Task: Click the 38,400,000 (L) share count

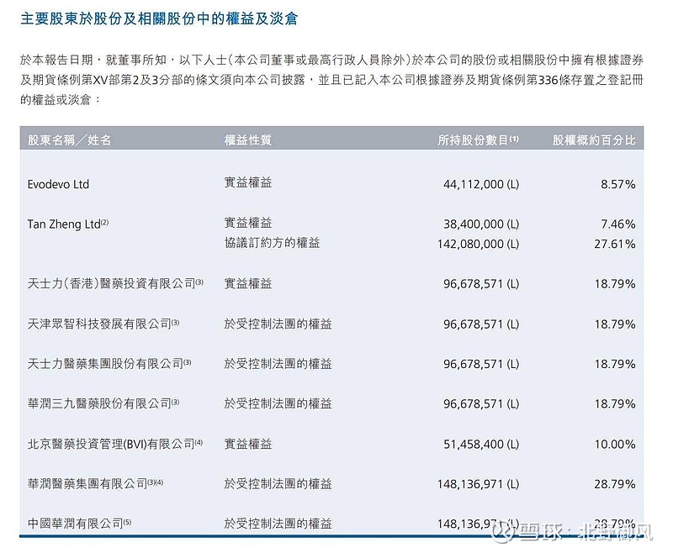Action: click(480, 224)
